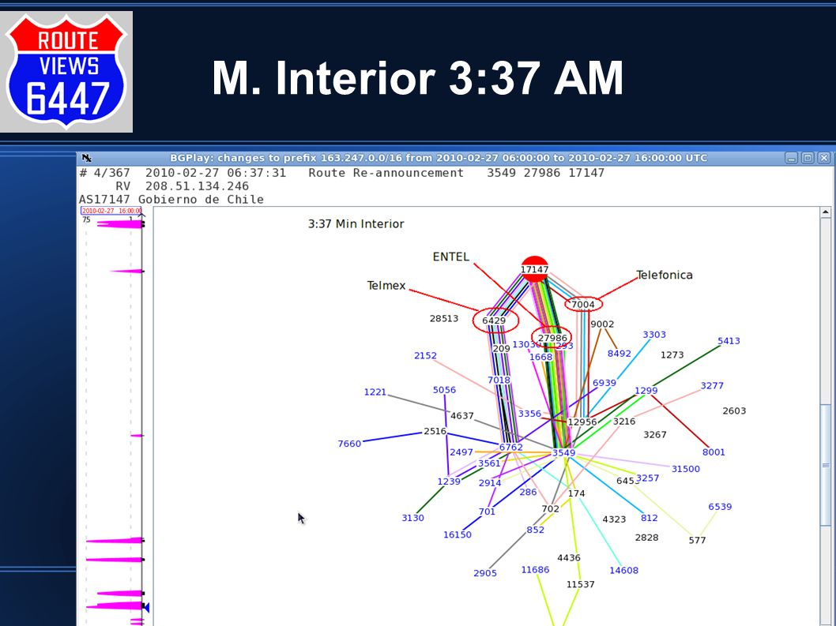Image resolution: width=836 pixels, height=626 pixels.
Task: Click AS node 3216
Action: (624, 422)
